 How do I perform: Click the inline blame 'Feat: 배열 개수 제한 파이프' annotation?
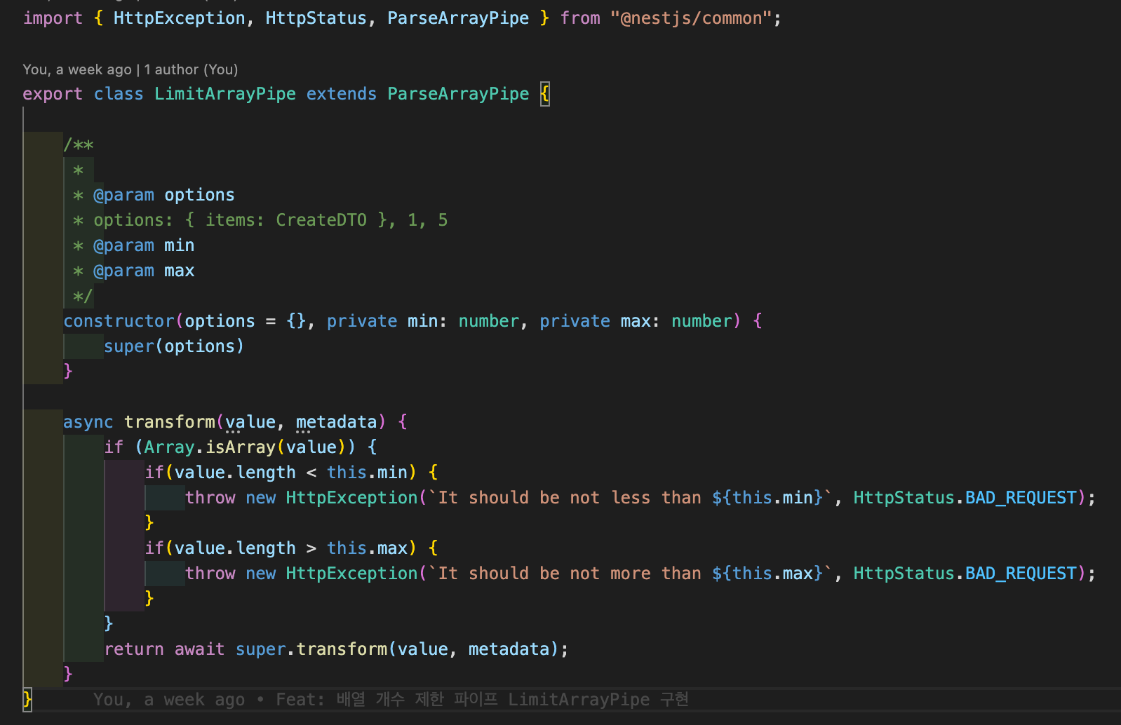pyautogui.click(x=391, y=700)
